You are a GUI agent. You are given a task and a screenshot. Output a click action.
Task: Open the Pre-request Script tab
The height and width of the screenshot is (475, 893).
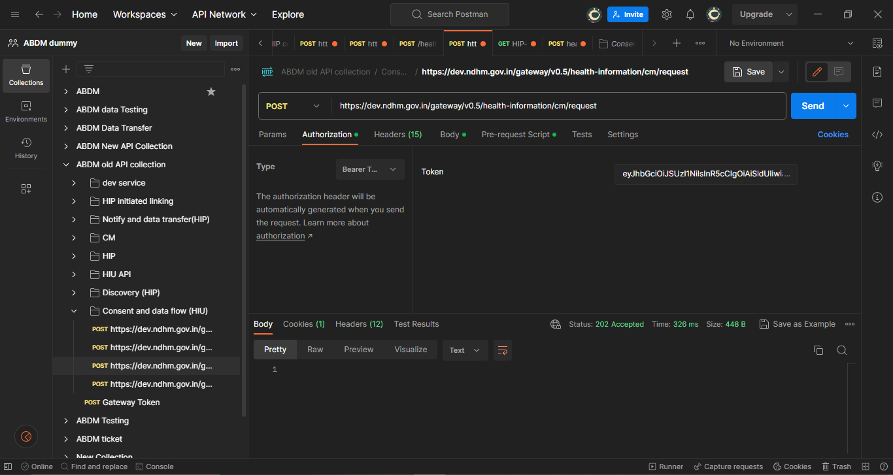(x=518, y=135)
